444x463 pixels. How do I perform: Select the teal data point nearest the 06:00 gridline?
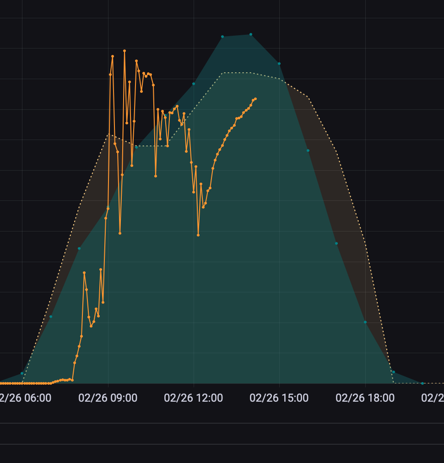click(22, 373)
